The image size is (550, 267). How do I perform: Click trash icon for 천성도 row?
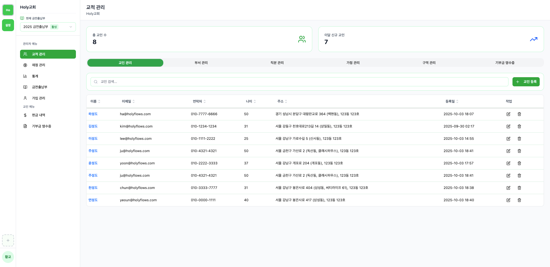point(519,188)
